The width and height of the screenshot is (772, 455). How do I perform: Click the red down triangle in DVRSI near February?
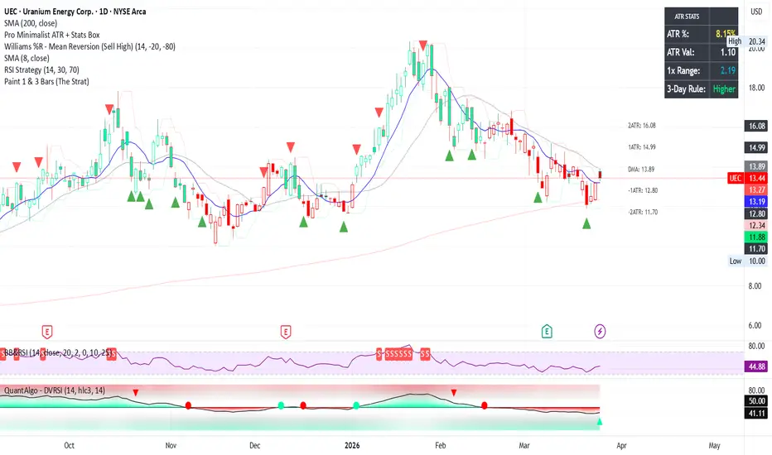pos(454,392)
